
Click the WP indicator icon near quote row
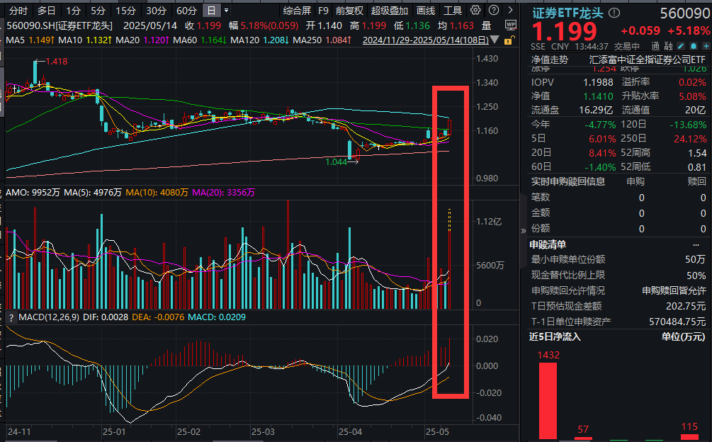click(510, 23)
